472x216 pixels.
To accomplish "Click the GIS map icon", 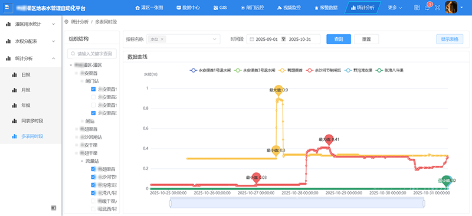I will coord(215,8).
